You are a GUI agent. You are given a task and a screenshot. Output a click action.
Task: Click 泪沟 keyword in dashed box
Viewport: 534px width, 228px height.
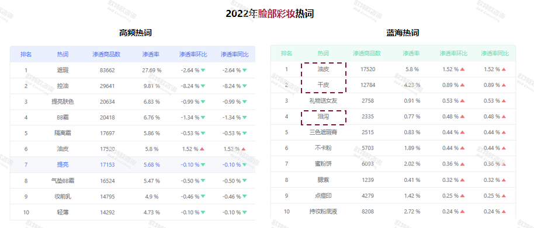(323, 117)
